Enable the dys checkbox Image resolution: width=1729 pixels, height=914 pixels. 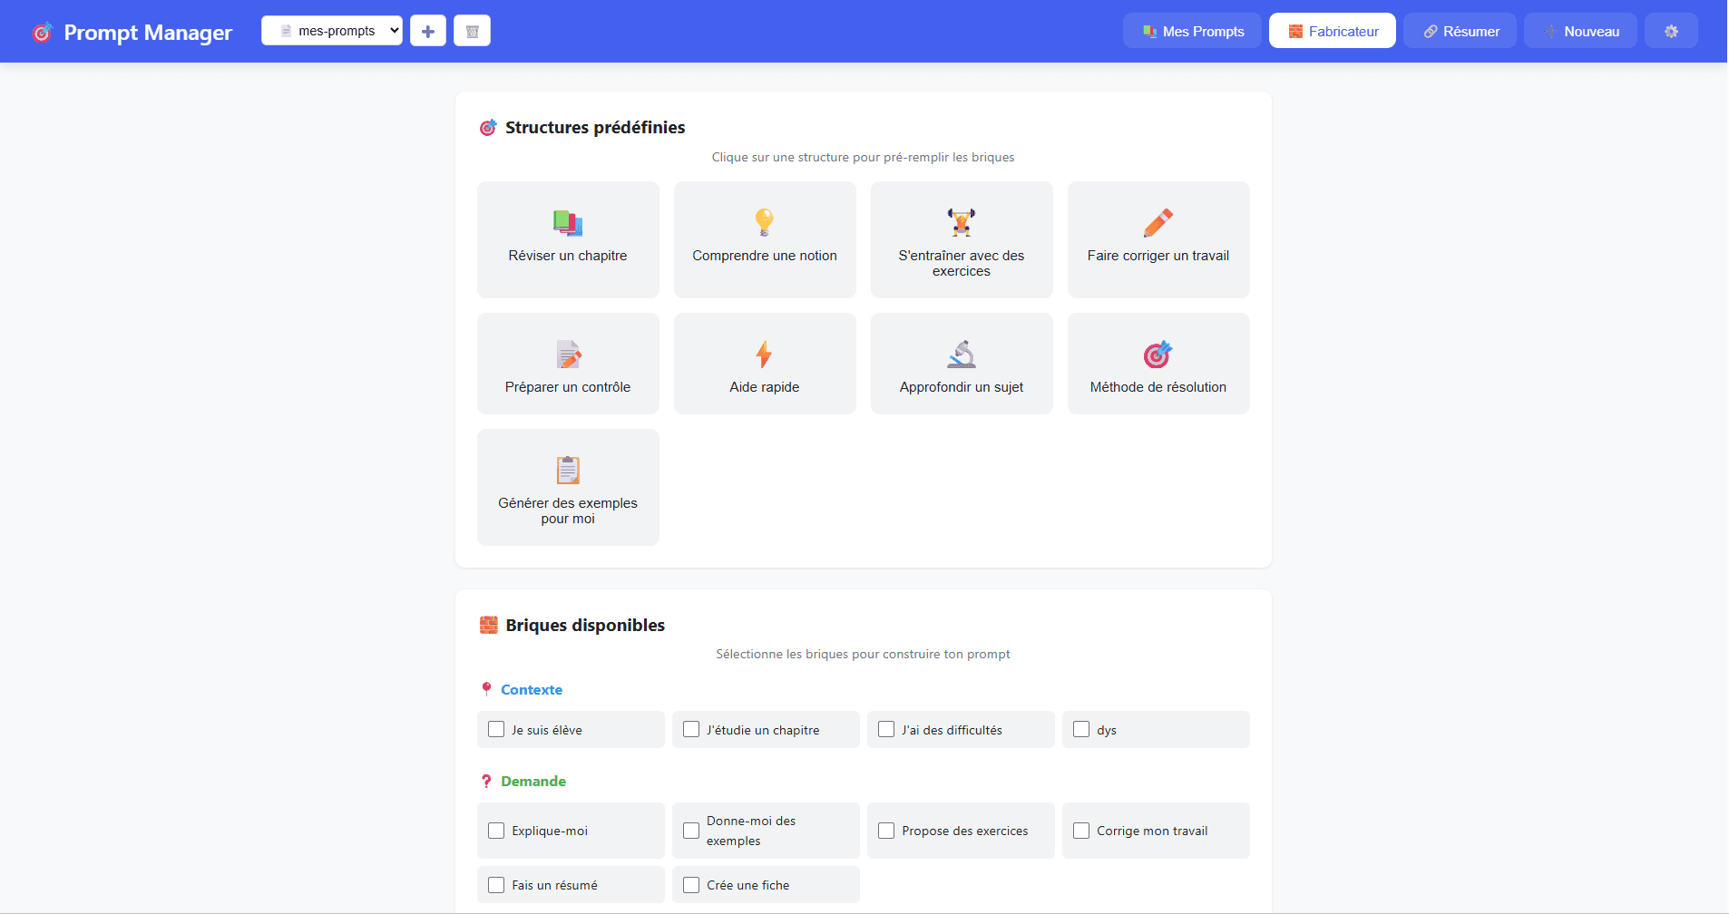pos(1080,728)
